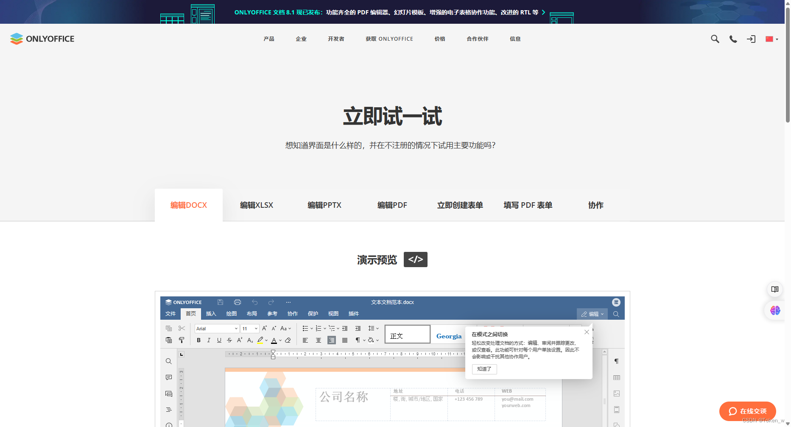This screenshot has width=791, height=427.
Task: Open the editor 文件 tab
Action: [170, 314]
